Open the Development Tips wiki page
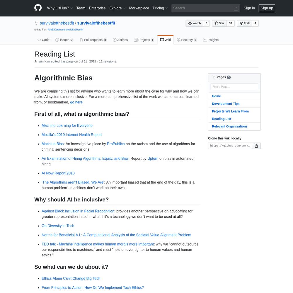Image resolution: width=293 pixels, height=293 pixels. pos(226,104)
